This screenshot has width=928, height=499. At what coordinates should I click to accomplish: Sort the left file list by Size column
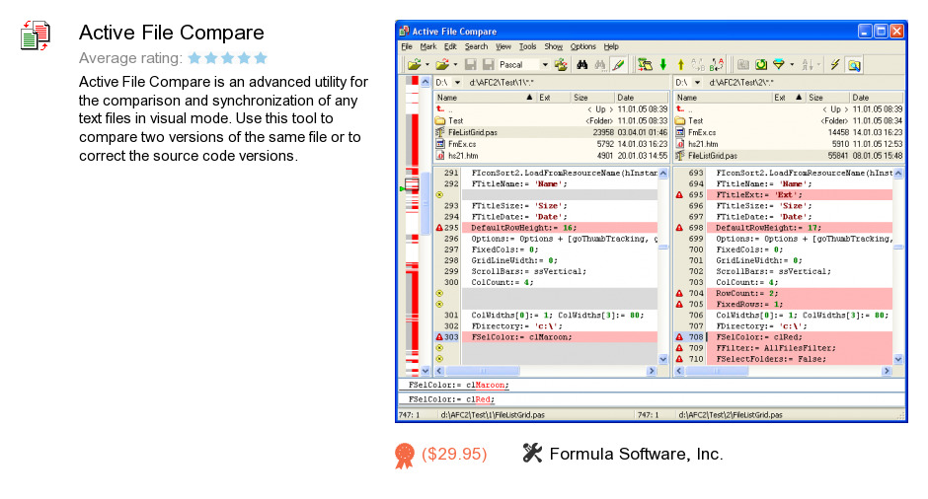591,98
